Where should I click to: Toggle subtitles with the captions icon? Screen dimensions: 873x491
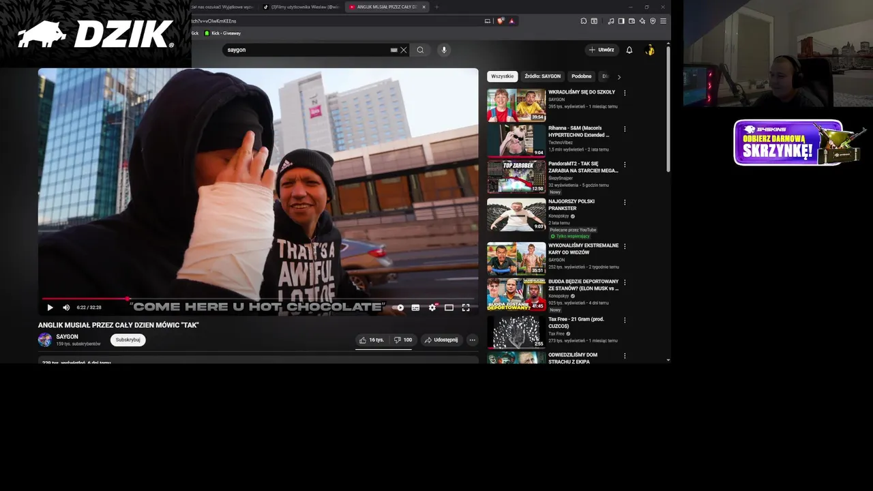tap(415, 308)
